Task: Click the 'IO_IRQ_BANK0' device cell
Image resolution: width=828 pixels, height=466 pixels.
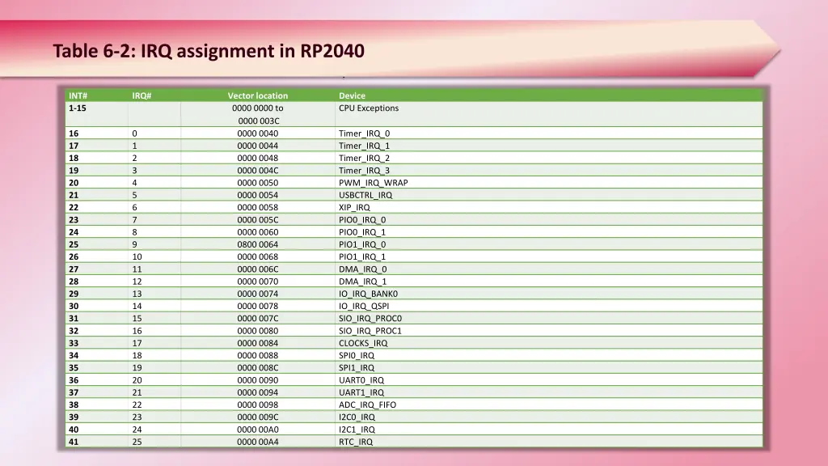Action: point(368,294)
